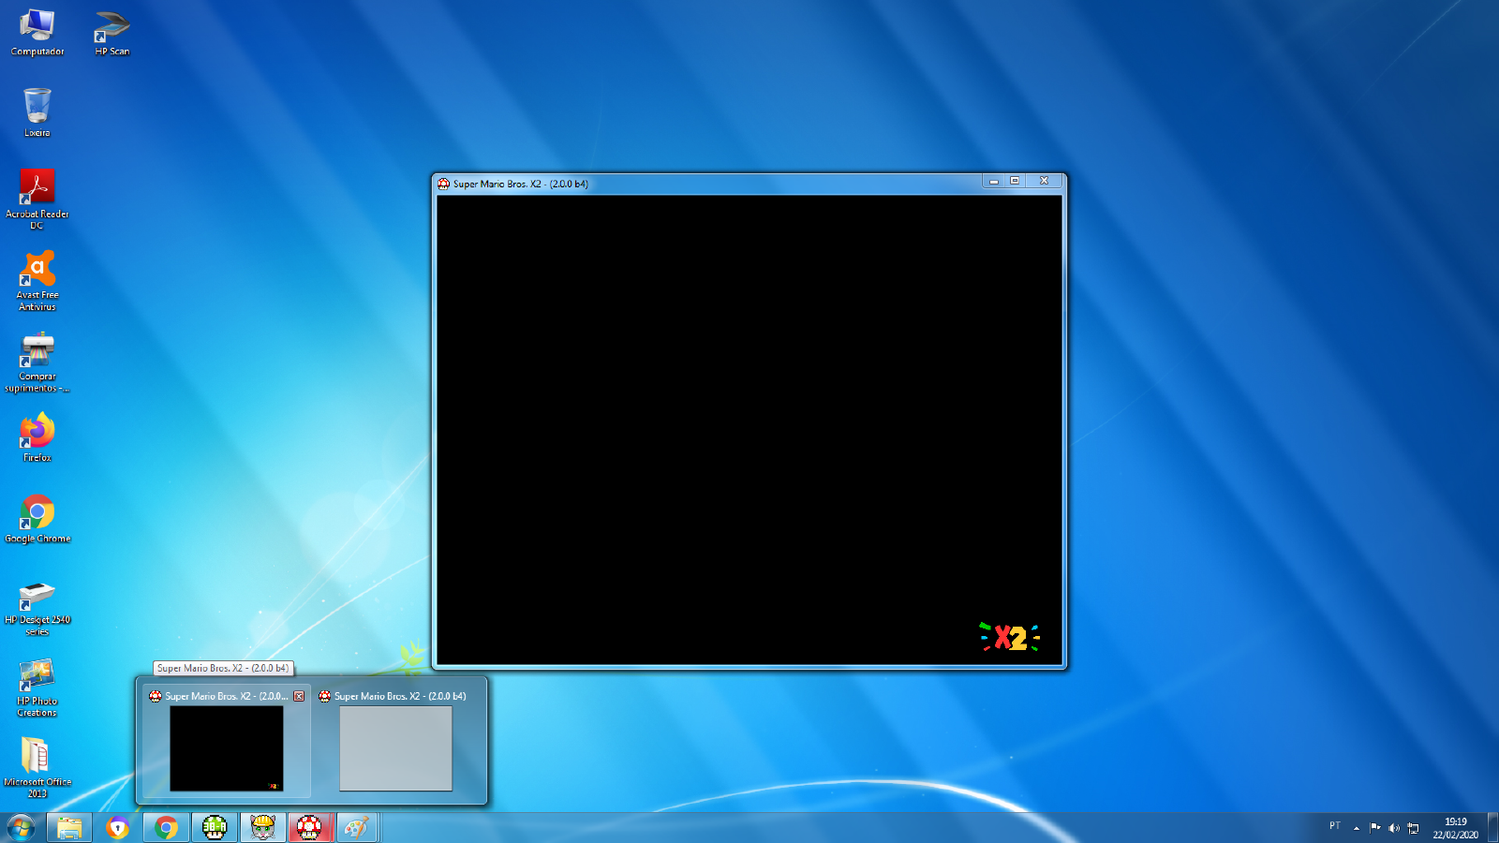The image size is (1499, 843).
Task: Open Action Center flag icon
Action: (1375, 828)
